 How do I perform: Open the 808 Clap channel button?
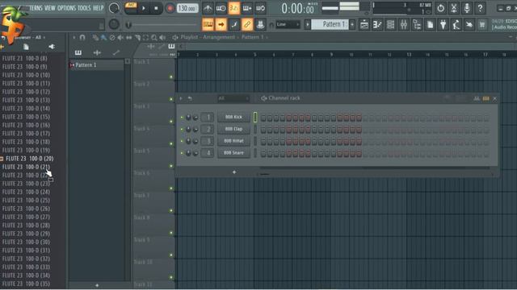tap(233, 129)
